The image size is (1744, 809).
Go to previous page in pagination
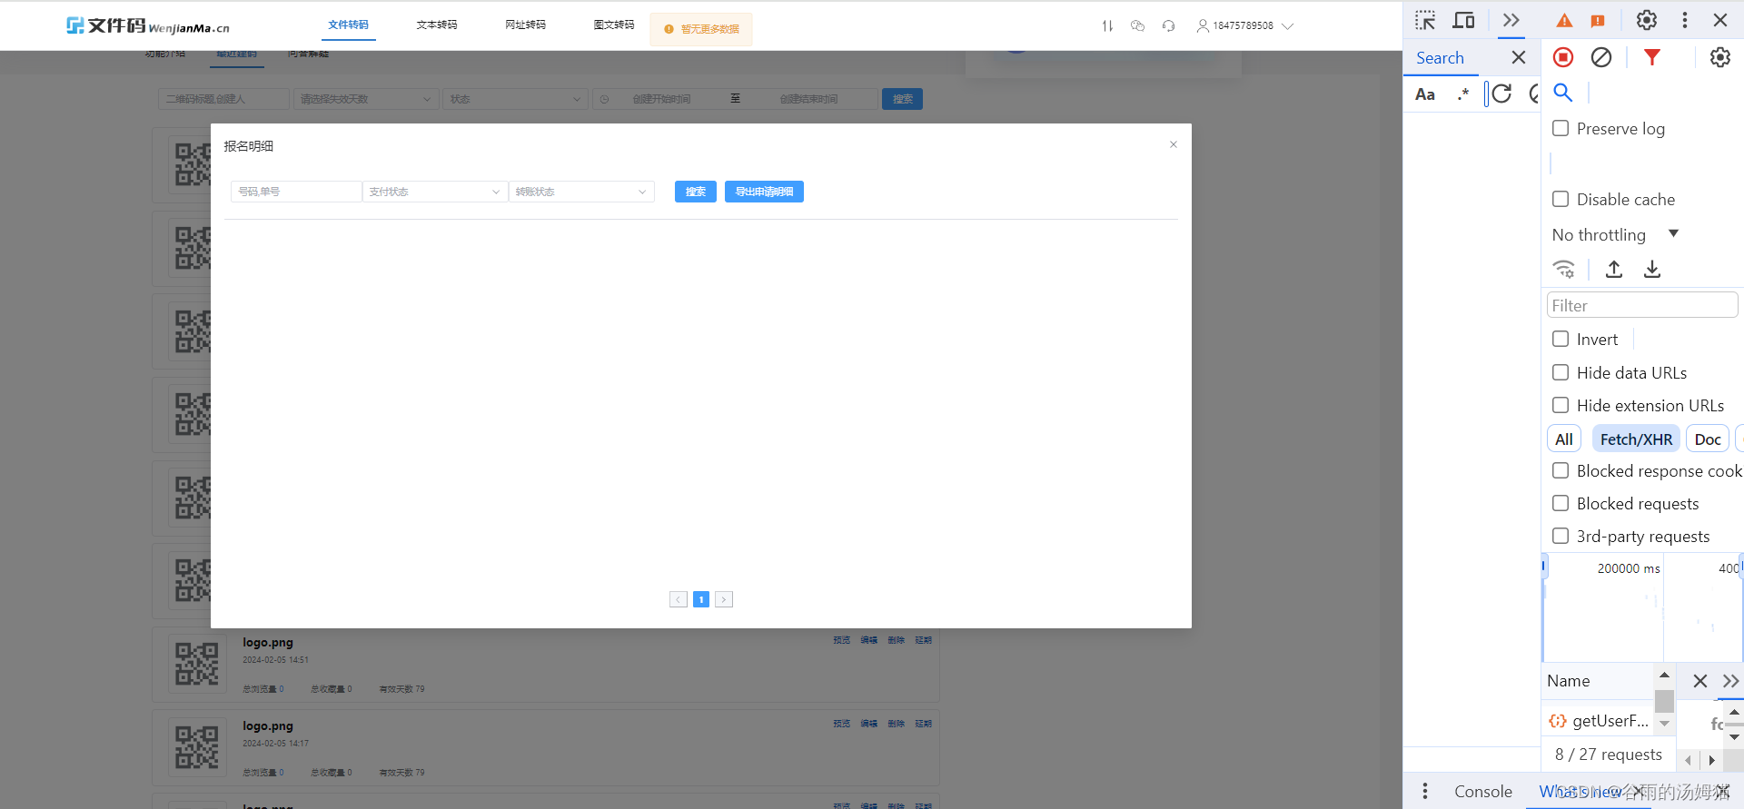(679, 599)
